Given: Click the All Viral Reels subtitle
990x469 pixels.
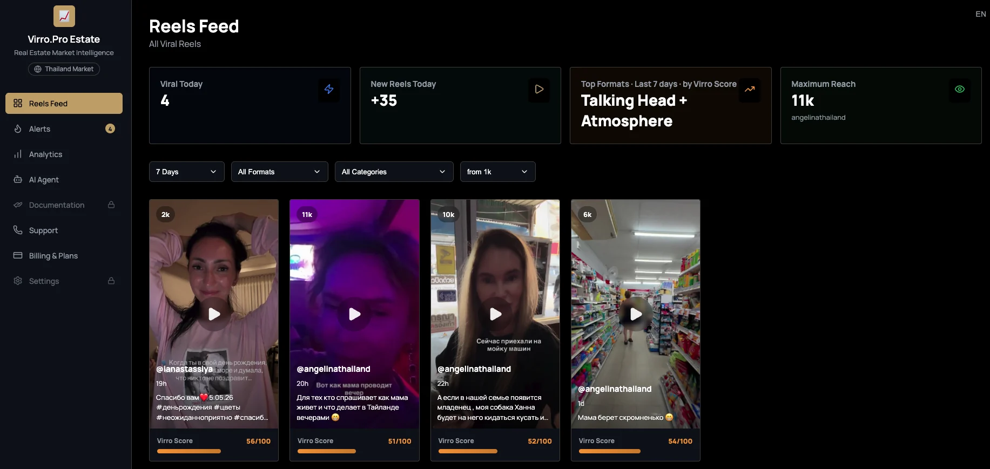Looking at the screenshot, I should [x=175, y=44].
